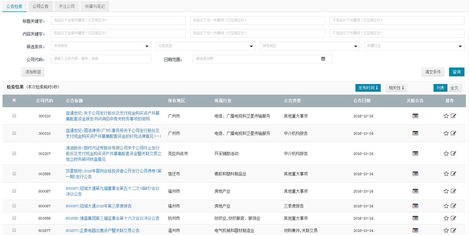Star the 300310 其他重大事项 announcement
The width and height of the screenshot is (469, 235).
coord(446,116)
